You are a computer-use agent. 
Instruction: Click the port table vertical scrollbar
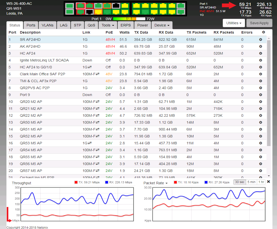pos(269,94)
